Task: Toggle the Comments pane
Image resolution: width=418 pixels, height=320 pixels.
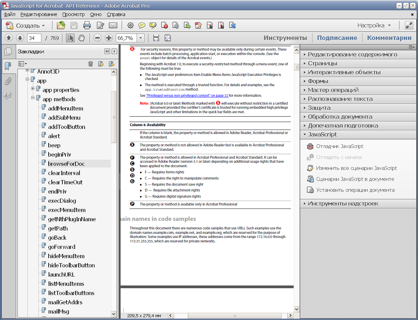Action: click(x=389, y=38)
